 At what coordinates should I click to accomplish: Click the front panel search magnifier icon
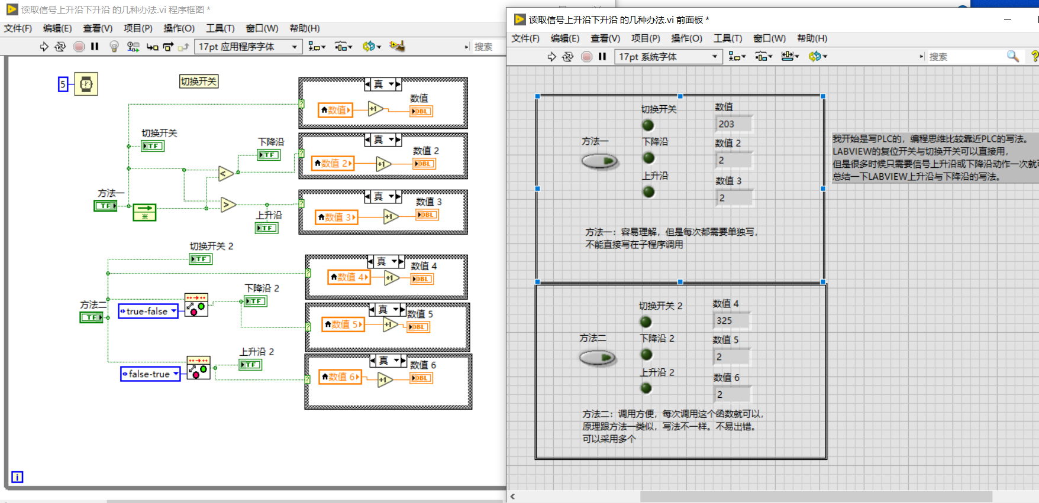[1013, 56]
